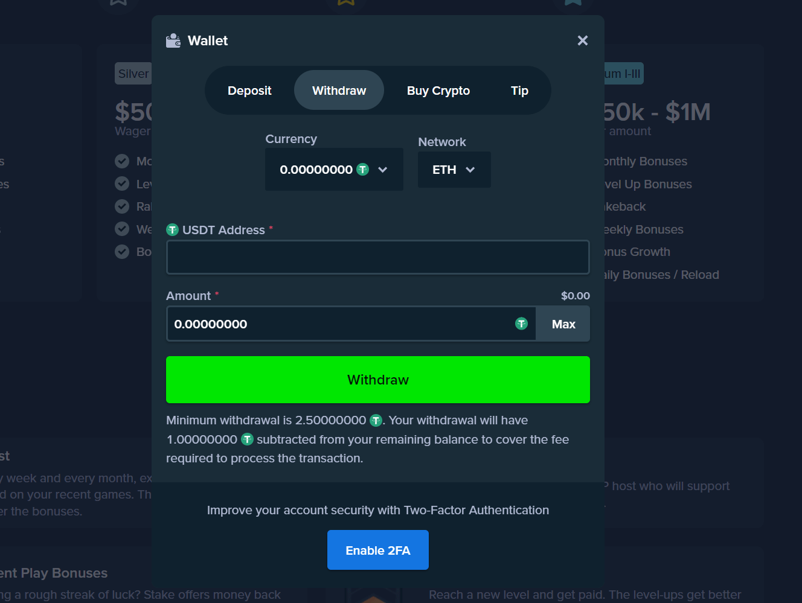The width and height of the screenshot is (802, 603).
Task: Click the checkmark beside the last Silver tier perk
Action: tap(123, 252)
